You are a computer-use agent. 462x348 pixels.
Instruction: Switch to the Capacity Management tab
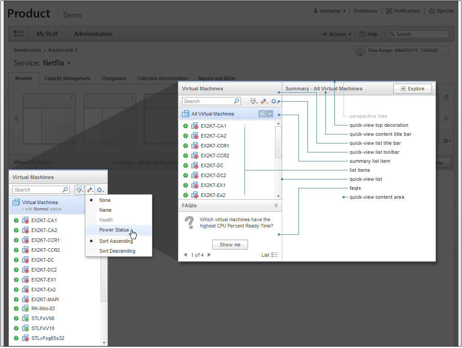click(x=67, y=78)
